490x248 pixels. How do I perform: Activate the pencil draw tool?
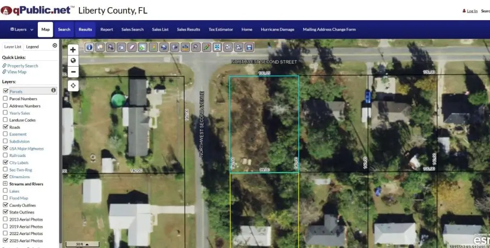[x=206, y=47]
